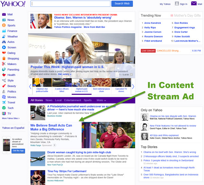Click trending topic Don Rickles
Image resolution: width=204 pixels, height=185 pixels.
coord(181,23)
